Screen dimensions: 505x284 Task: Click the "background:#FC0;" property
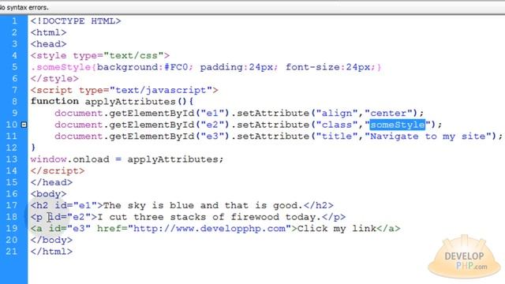tap(145, 67)
